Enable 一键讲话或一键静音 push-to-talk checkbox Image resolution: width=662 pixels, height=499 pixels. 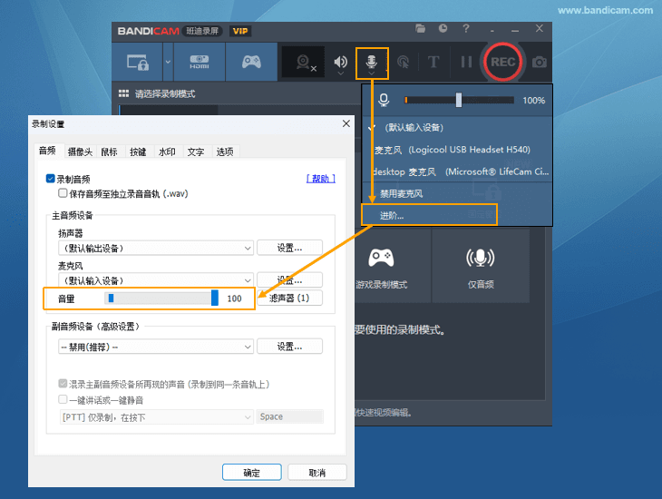point(63,399)
